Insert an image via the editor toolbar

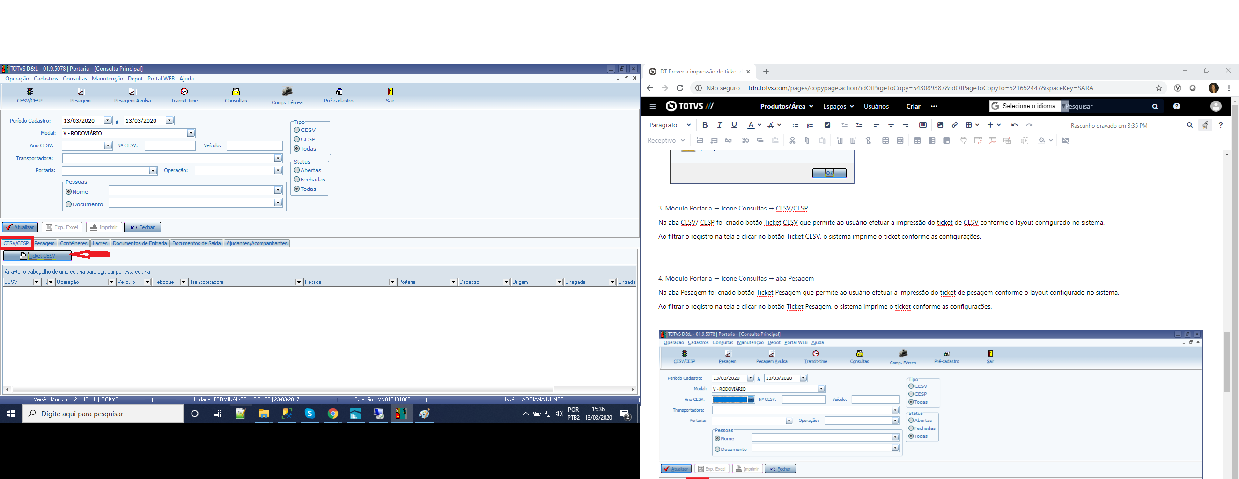[x=940, y=125]
